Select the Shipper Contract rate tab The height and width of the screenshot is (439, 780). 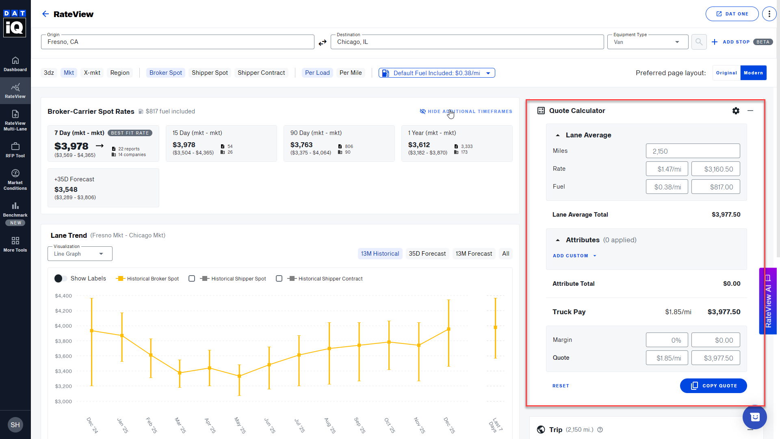point(261,73)
